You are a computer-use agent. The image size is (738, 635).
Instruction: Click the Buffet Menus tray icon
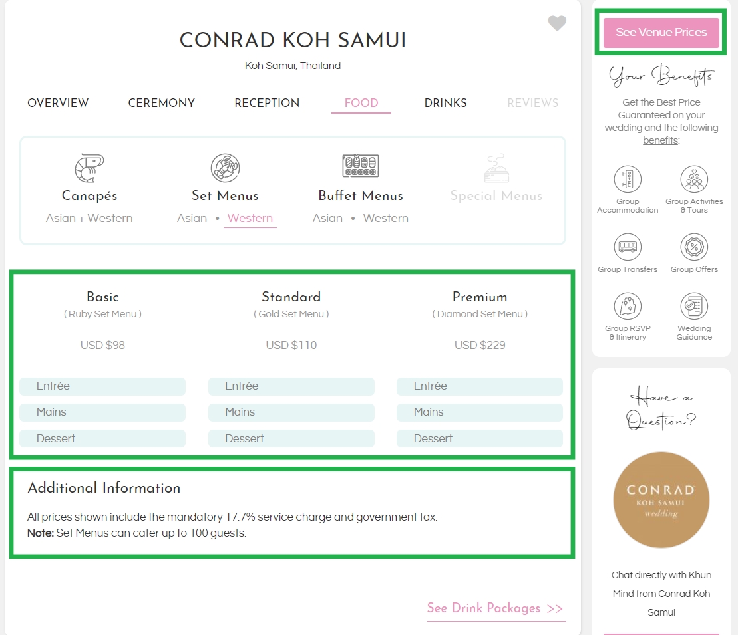361,165
